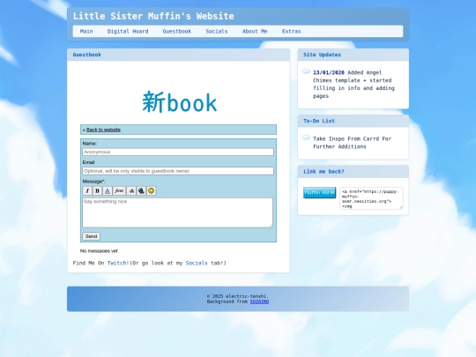Click the © 2025 electric-tenshi footer text
Image resolution: width=476 pixels, height=357 pixels.
point(238,296)
